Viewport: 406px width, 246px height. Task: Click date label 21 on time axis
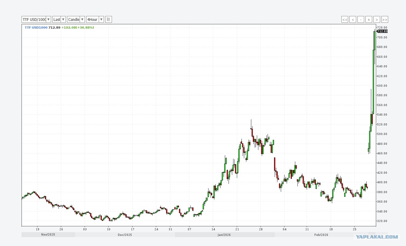(x=237, y=229)
